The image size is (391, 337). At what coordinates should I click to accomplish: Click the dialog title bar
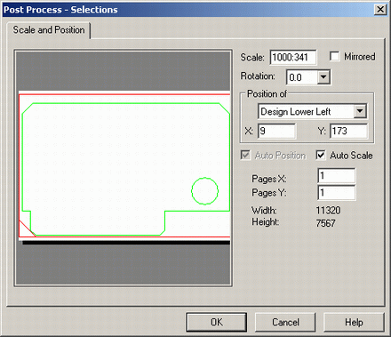(x=188, y=10)
